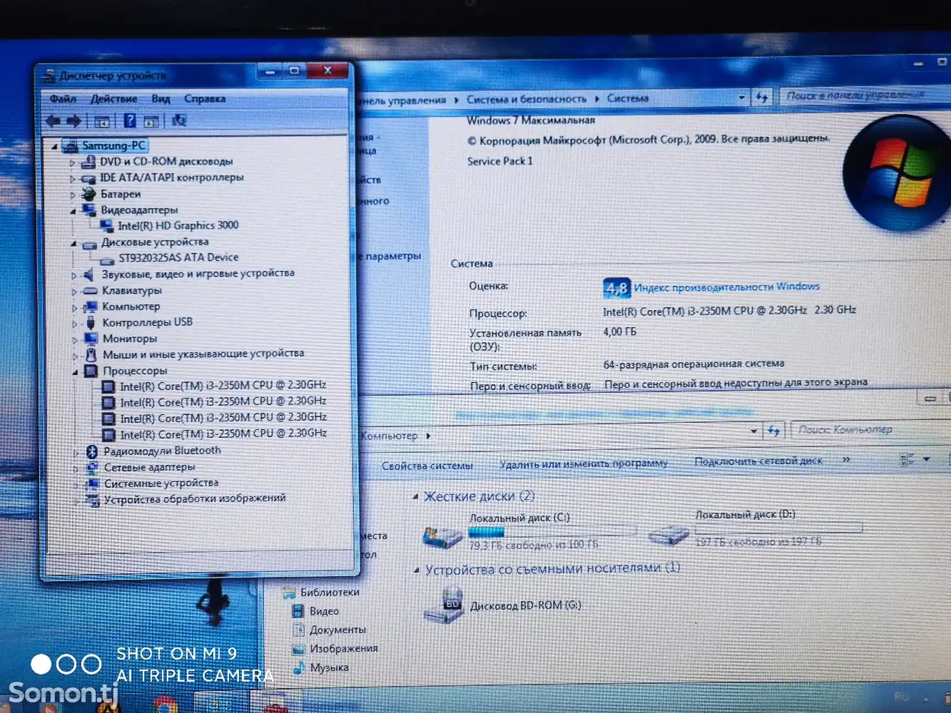Viewport: 951px width, 713px height.
Task: Click the Мониторы monitor icon
Action: 91,339
